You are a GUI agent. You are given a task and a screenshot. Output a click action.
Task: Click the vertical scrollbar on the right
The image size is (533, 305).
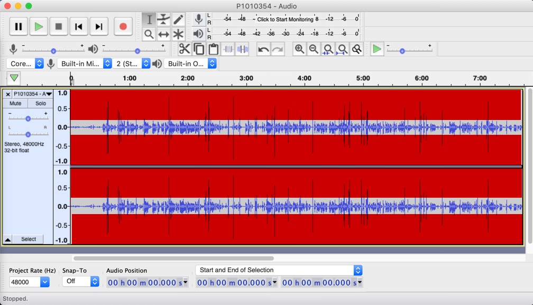530,165
